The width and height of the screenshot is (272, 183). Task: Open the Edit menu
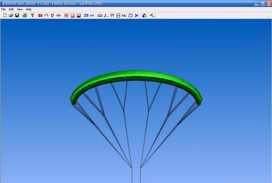point(11,9)
